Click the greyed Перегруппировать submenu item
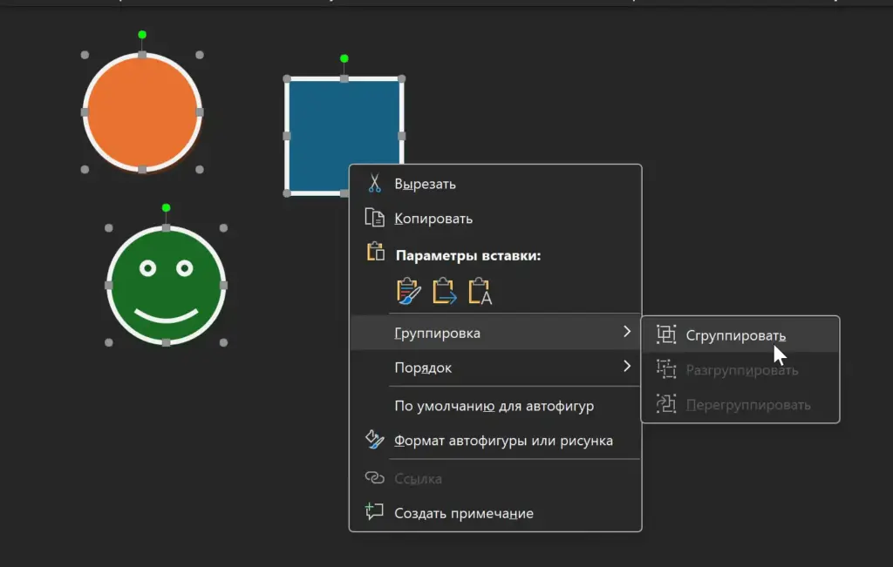The image size is (893, 567). pyautogui.click(x=740, y=405)
